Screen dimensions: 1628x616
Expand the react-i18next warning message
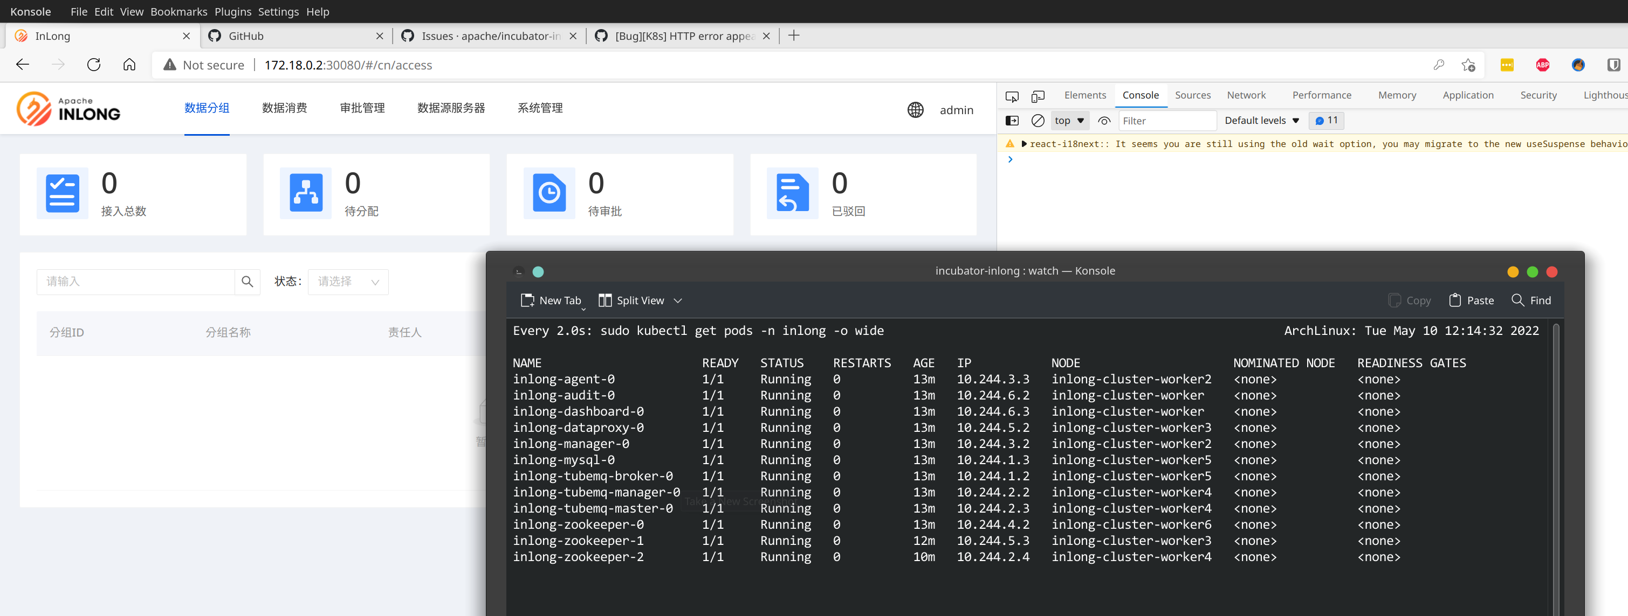click(1024, 144)
